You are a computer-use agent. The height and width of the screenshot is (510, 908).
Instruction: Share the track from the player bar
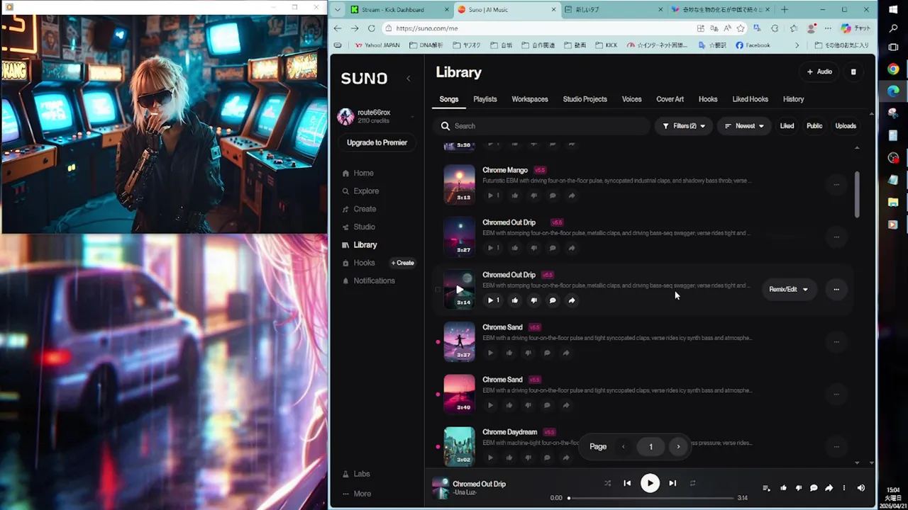829,488
